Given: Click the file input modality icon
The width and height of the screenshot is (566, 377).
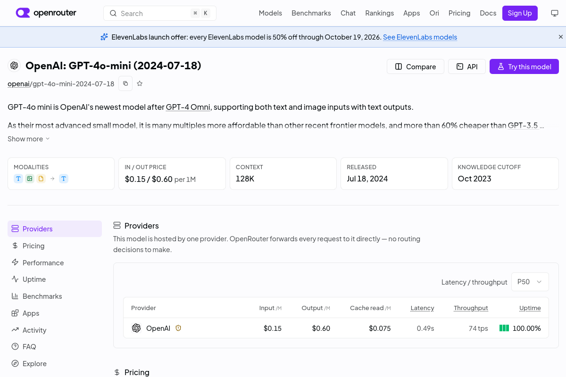Looking at the screenshot, I should click(x=41, y=179).
